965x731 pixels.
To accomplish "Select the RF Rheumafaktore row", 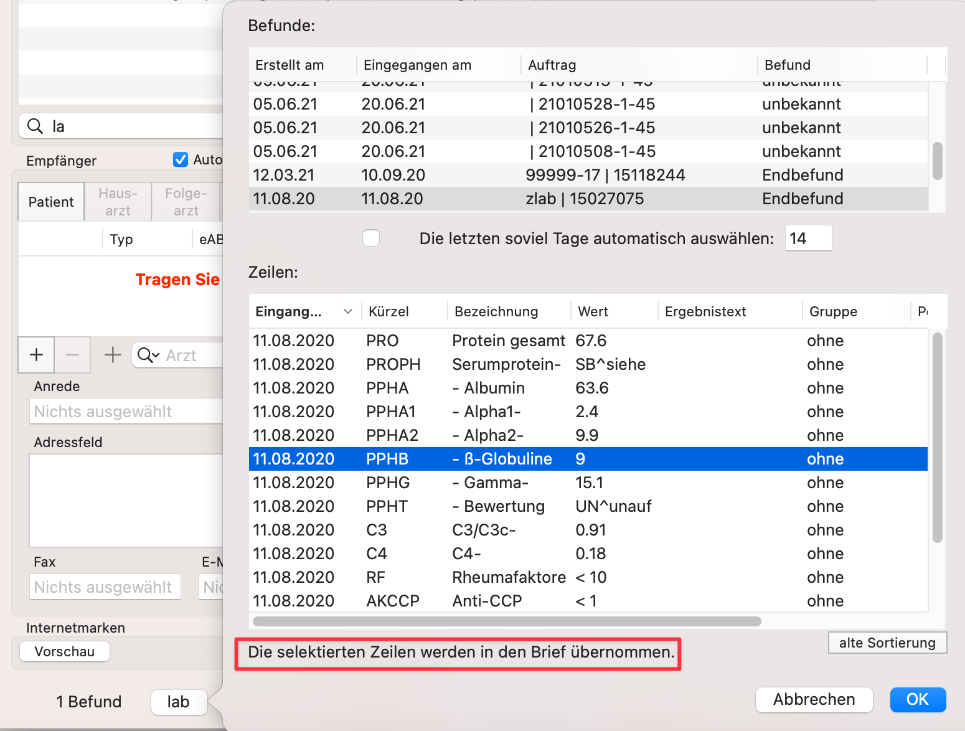I will (588, 577).
